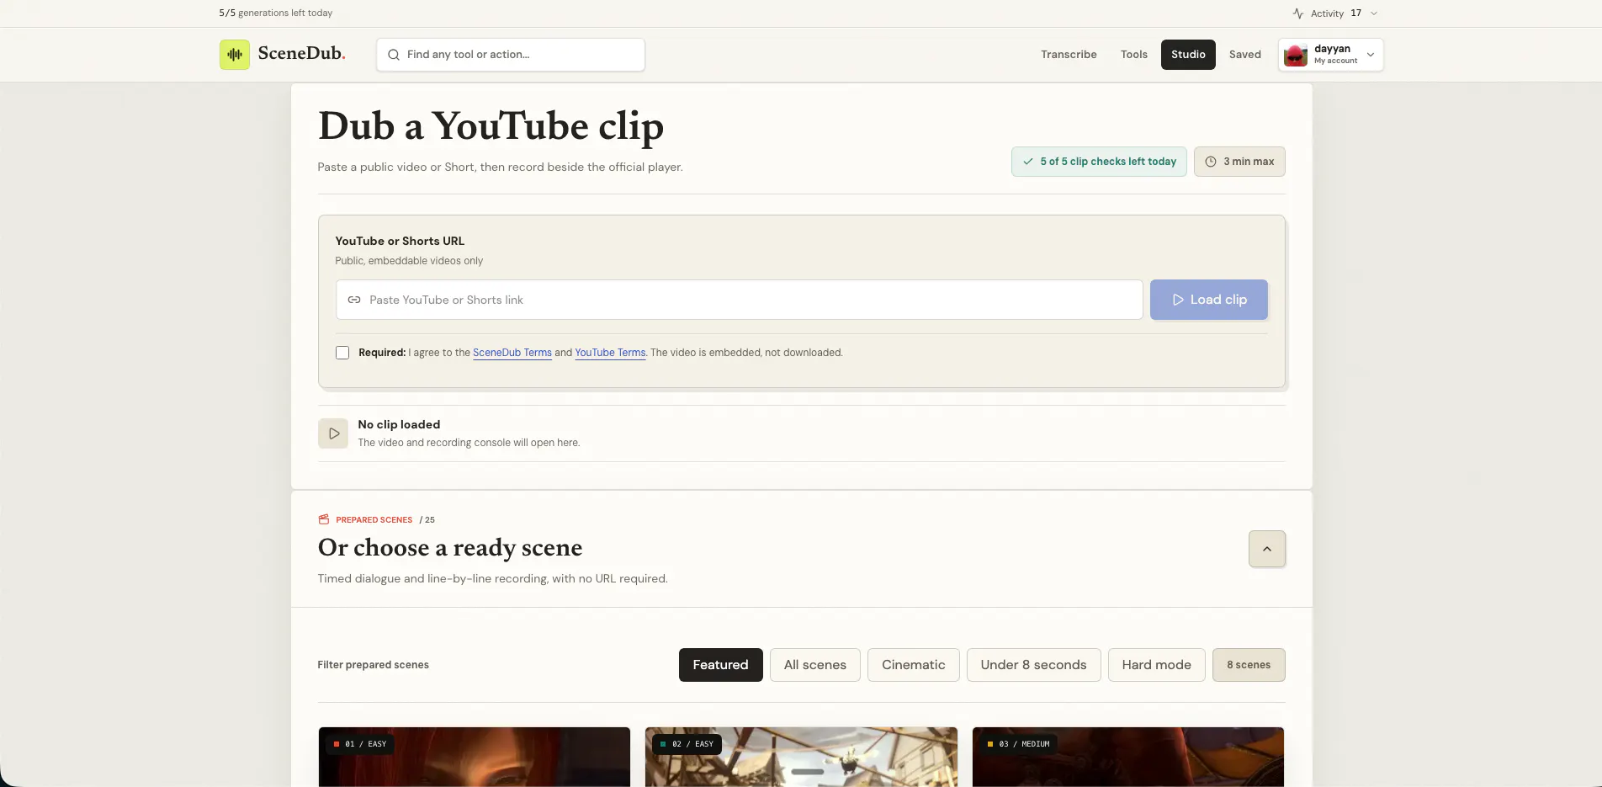Click the "YouTube or Shorts URL" label

click(400, 241)
